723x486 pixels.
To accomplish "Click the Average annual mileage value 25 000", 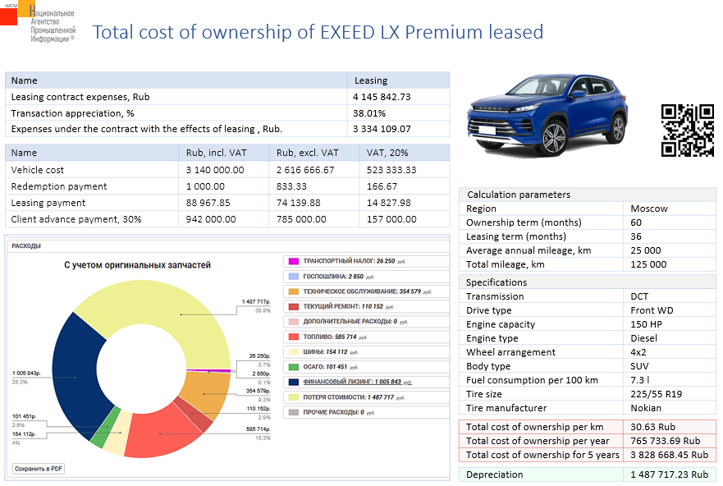I will click(x=646, y=250).
